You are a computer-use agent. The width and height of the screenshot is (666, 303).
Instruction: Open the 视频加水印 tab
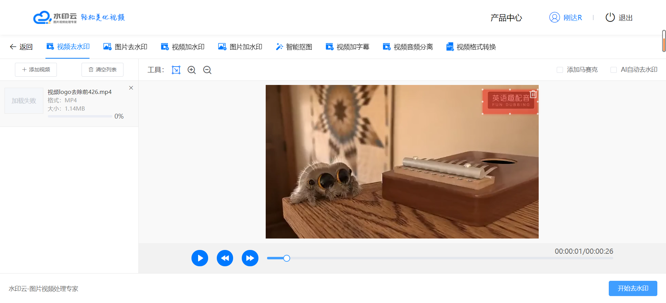[182, 47]
